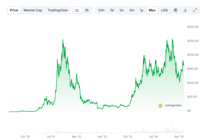This screenshot has height=140, width=203.
Task: Download the chart data
Action: [x=185, y=10]
